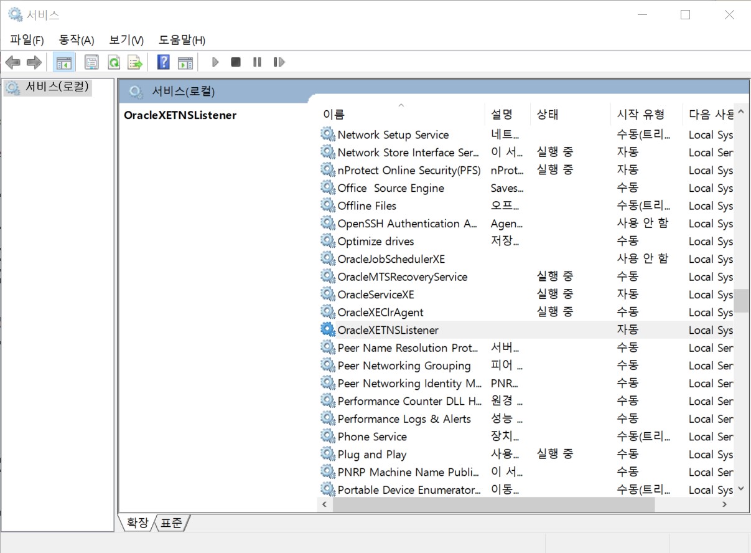Open the Properties toolbar icon
The height and width of the screenshot is (553, 751).
91,62
